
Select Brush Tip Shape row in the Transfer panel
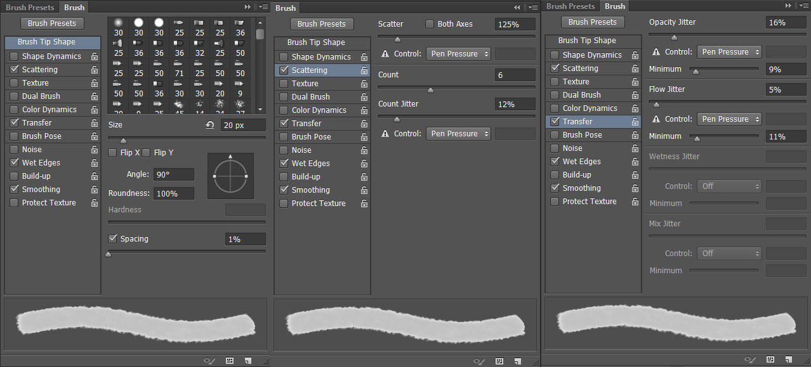593,41
